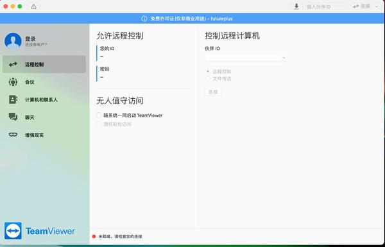The image size is (385, 247).
Task: Click the 允许远程控制 heading
Action: click(x=120, y=36)
